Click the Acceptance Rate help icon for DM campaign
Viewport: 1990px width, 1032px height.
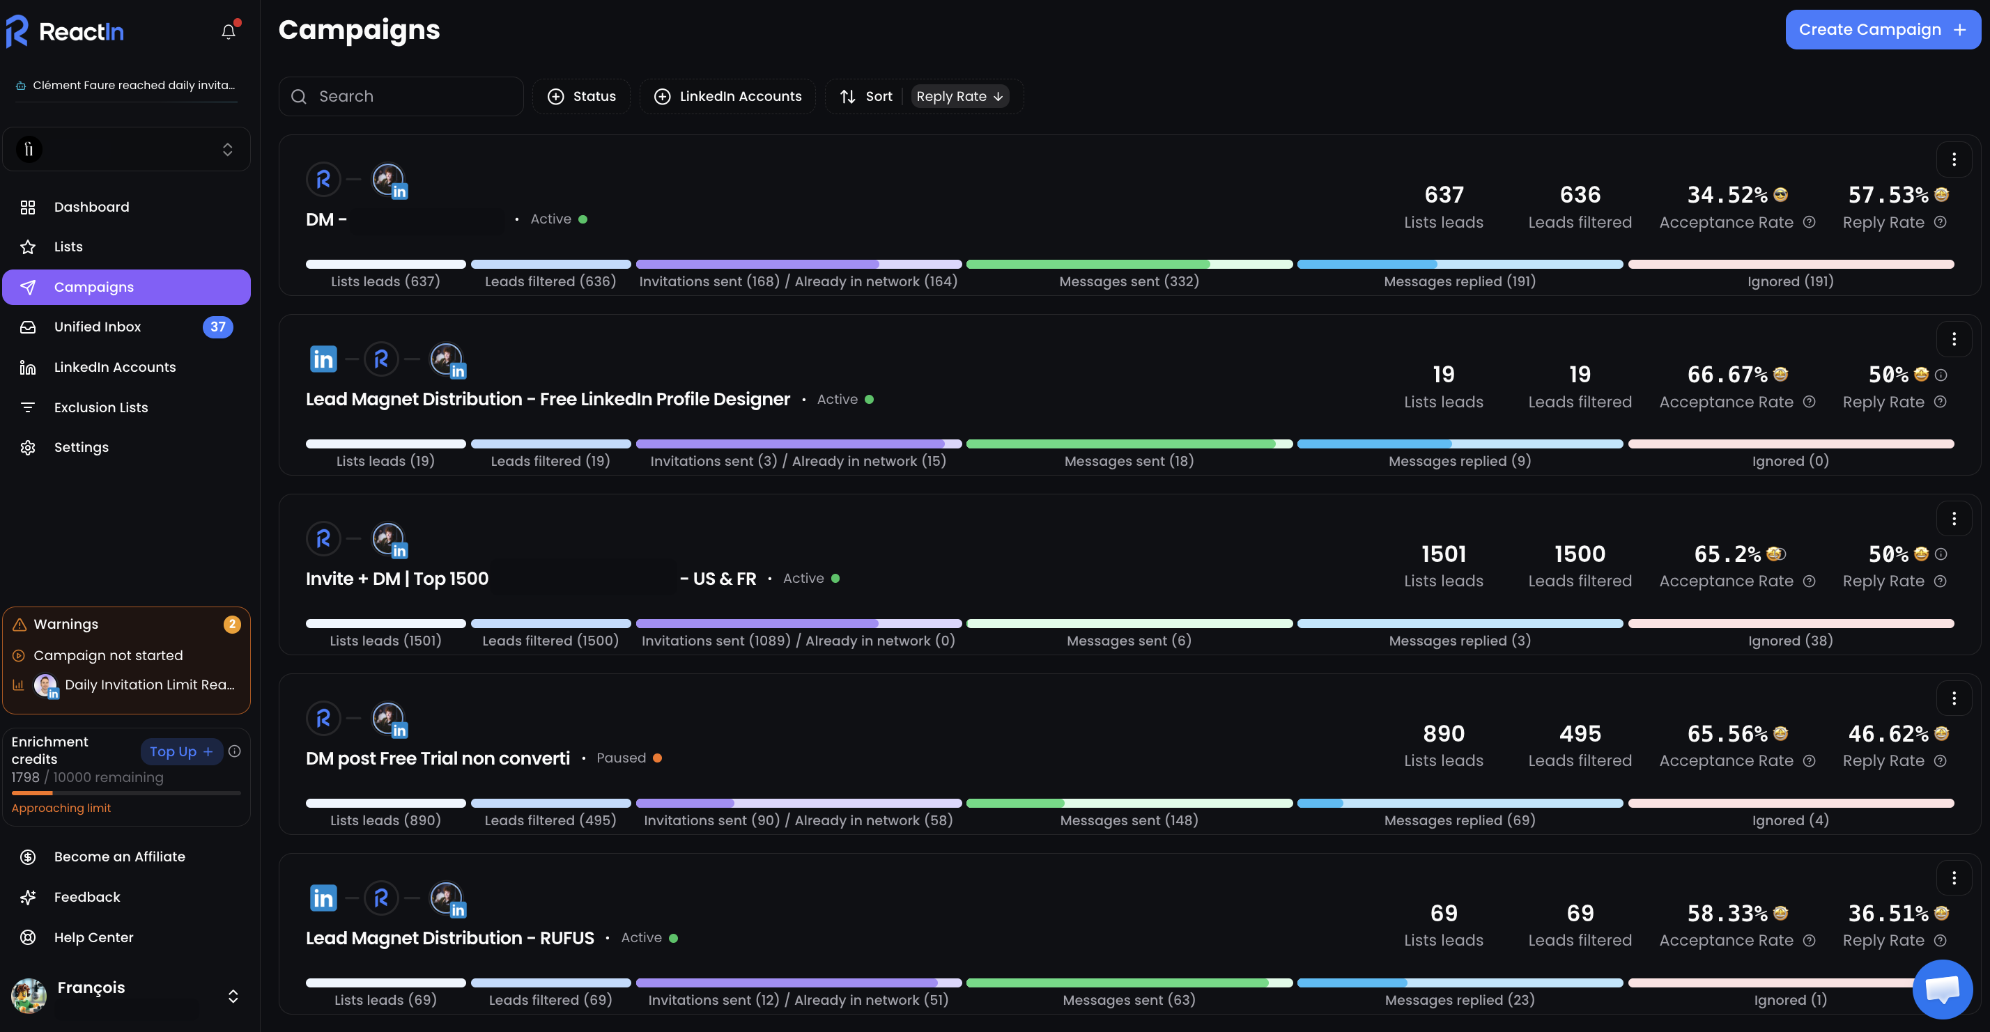[1810, 222]
